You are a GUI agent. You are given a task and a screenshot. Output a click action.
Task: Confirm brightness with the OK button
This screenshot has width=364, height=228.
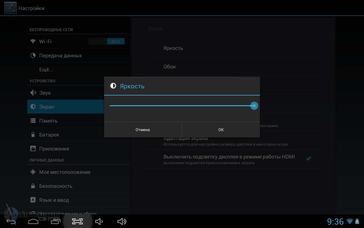(x=221, y=130)
